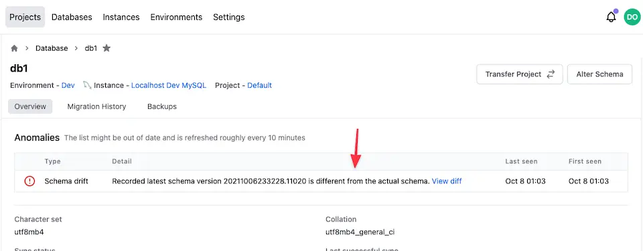Open the Databases menu item
This screenshot has width=643, height=251.
click(72, 17)
